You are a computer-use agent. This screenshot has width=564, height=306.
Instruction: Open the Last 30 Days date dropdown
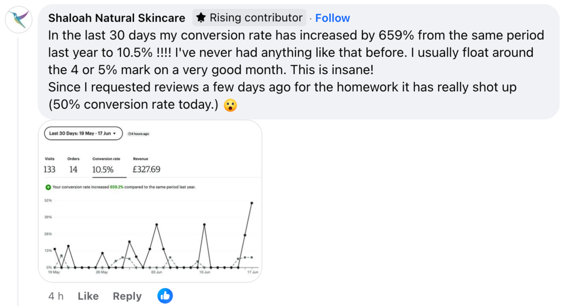click(83, 133)
